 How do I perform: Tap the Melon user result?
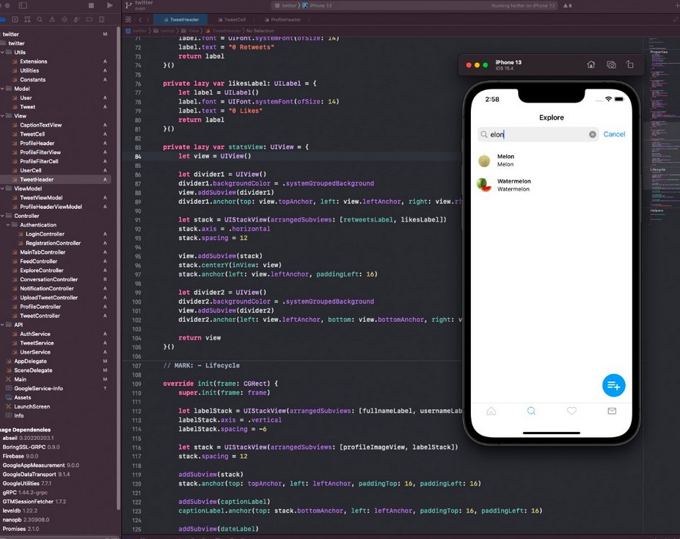[x=551, y=161]
